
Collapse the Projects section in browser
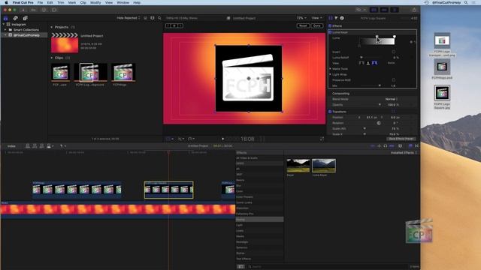coord(52,27)
